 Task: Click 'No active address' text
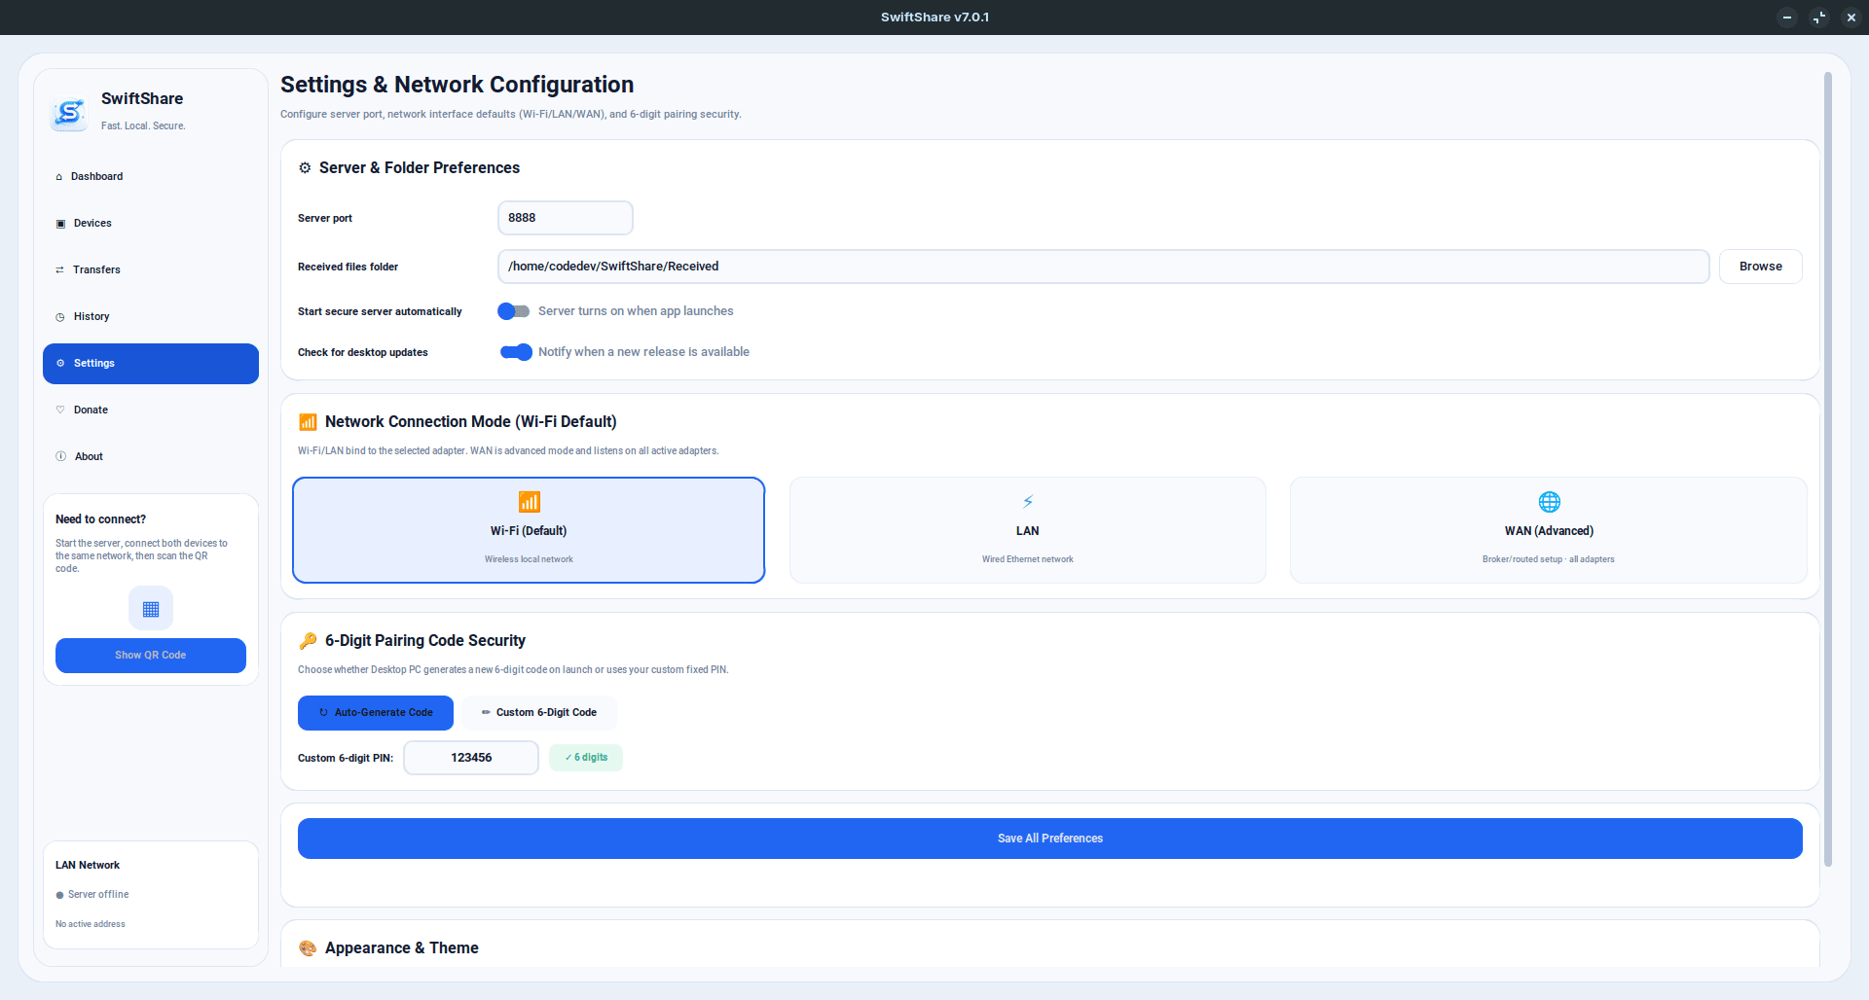click(x=91, y=924)
